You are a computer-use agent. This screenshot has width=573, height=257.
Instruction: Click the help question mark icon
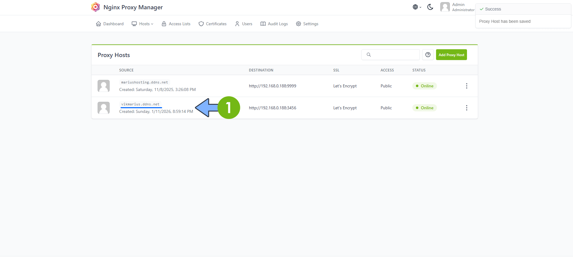tap(428, 55)
